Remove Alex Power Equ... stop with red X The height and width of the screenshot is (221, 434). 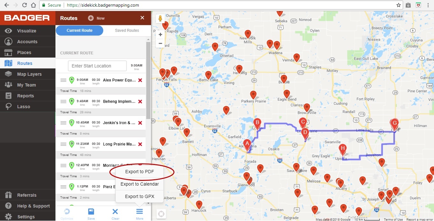(140, 80)
